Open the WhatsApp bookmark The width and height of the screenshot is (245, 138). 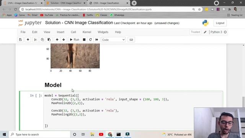[117, 15]
